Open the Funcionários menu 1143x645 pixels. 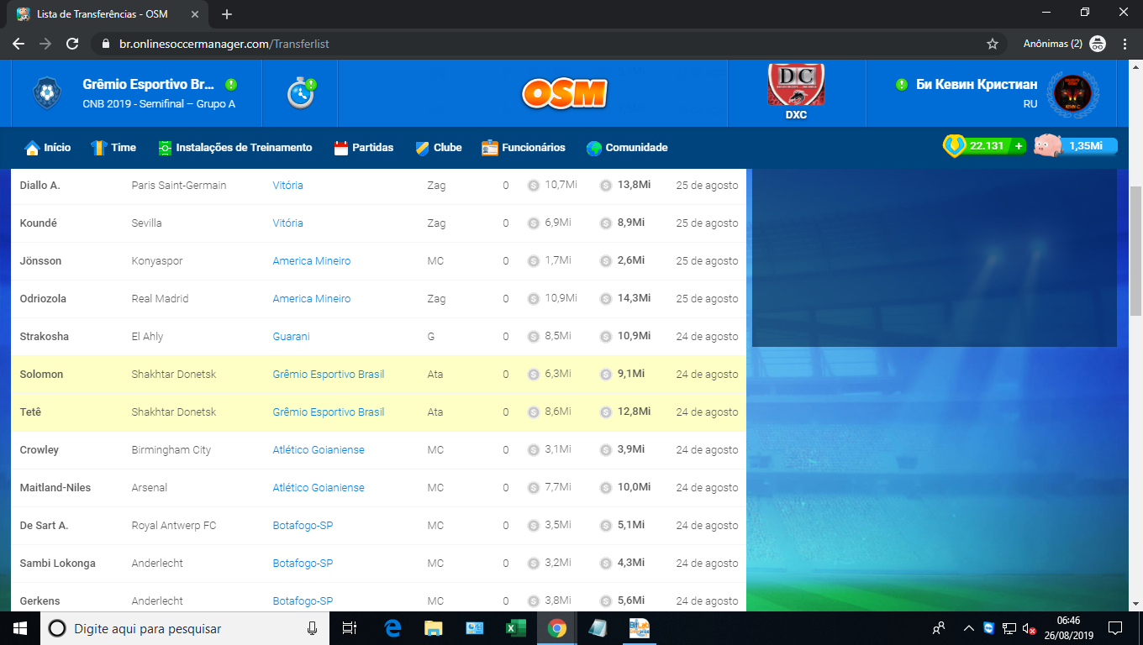point(524,148)
